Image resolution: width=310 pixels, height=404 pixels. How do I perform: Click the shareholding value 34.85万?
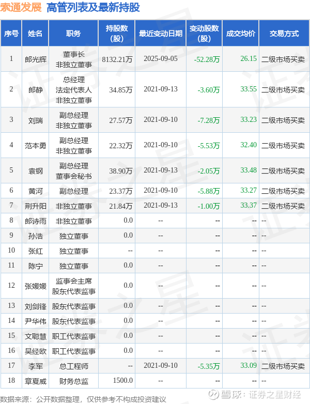121,90
